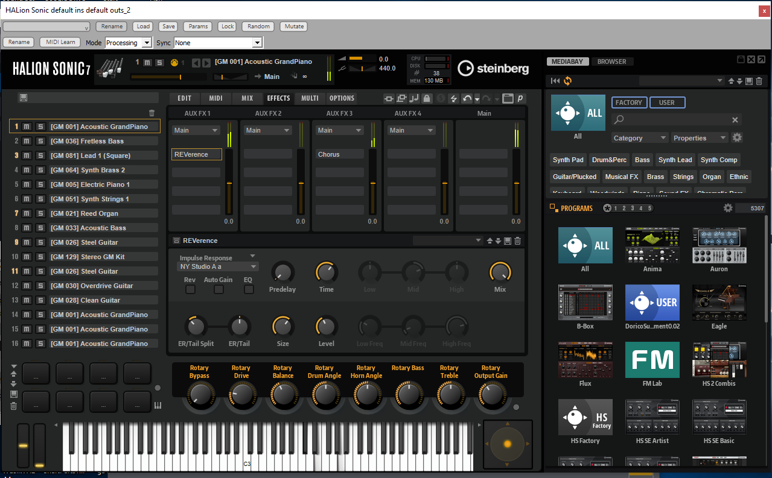The height and width of the screenshot is (478, 772).
Task: Click trash icon left of trigger pads
Action: (14, 406)
